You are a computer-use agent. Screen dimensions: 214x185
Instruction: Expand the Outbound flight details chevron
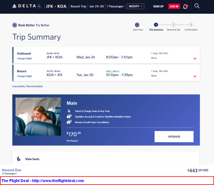pyautogui.click(x=195, y=59)
